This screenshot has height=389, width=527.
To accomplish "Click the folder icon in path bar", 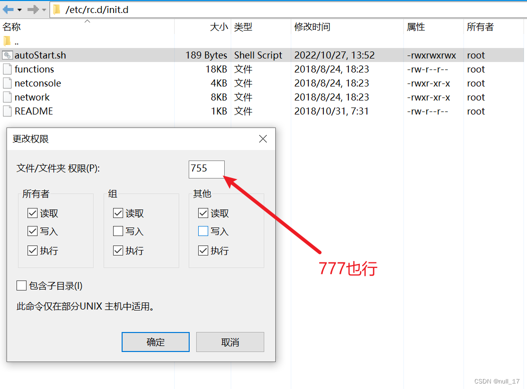I will click(x=57, y=9).
